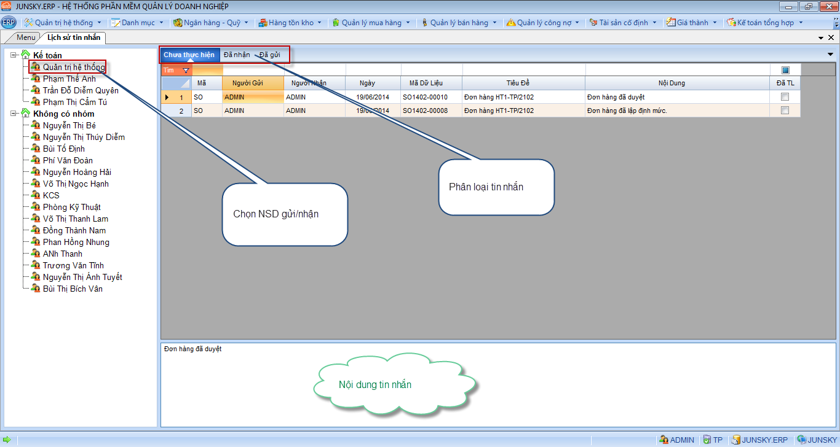
Task: Open the Menu tab
Action: tap(26, 37)
